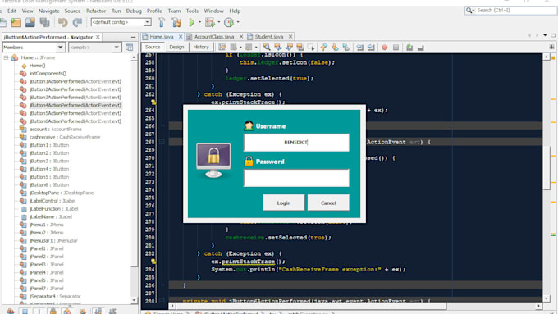Click the Username input field
558x314 pixels.
pos(296,142)
